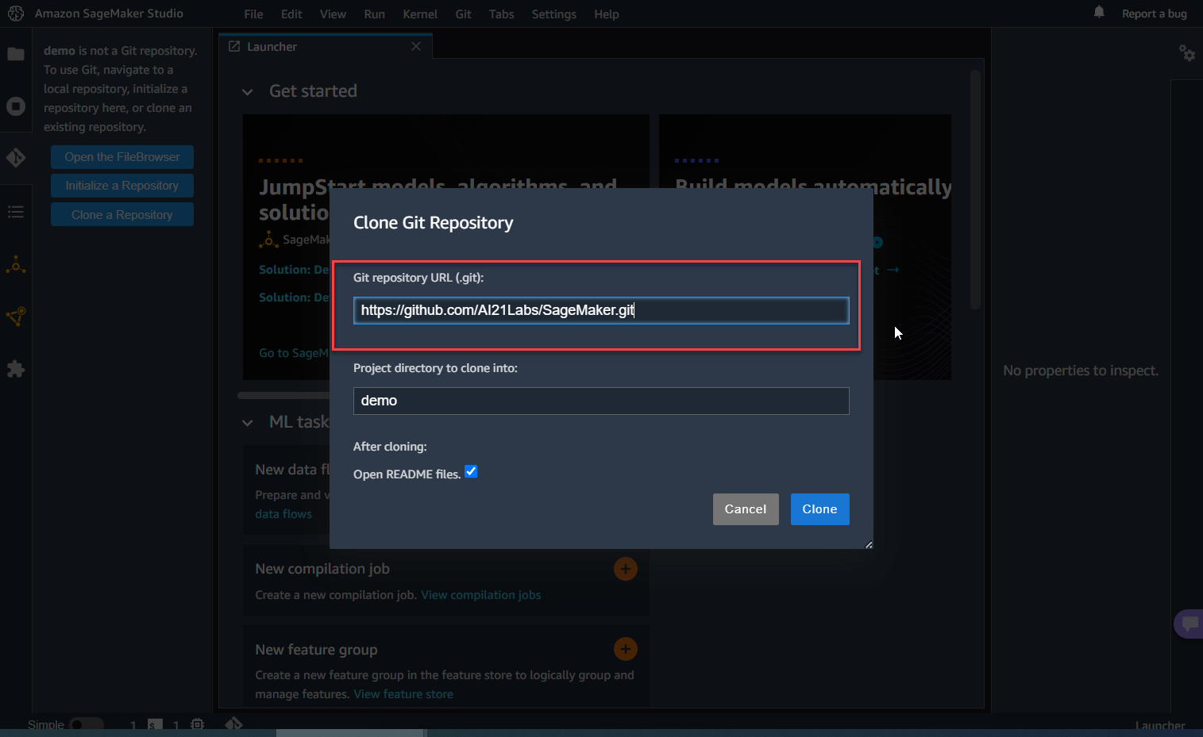This screenshot has width=1203, height=737.
Task: Click the 'After cloning:' label
Action: [390, 447]
